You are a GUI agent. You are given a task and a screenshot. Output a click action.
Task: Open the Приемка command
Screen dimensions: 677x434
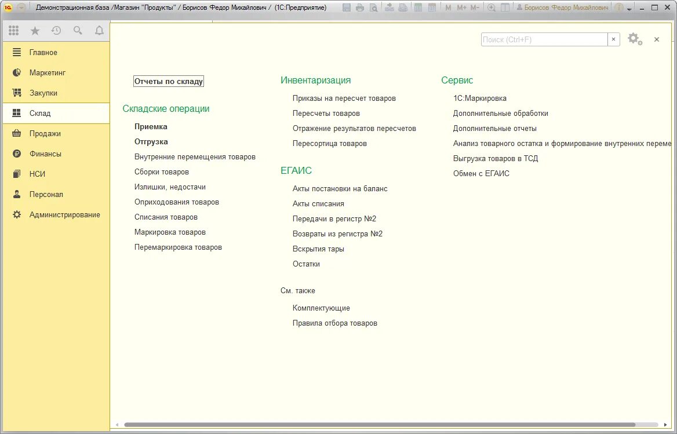(151, 126)
